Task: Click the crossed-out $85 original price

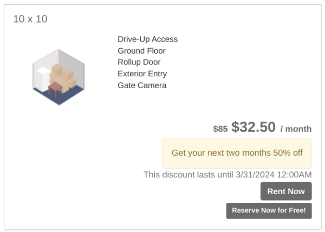Action: click(x=220, y=129)
